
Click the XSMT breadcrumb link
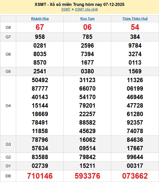click(66, 10)
